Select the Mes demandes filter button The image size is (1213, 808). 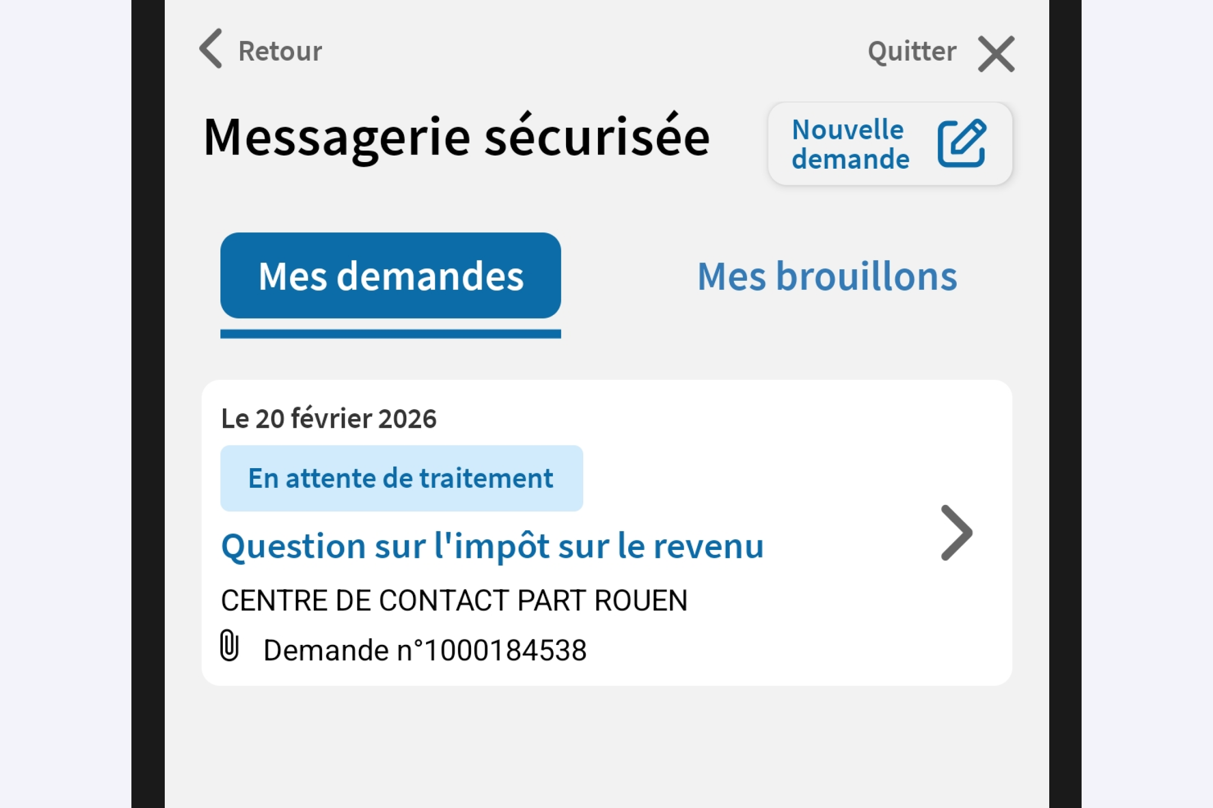click(x=390, y=276)
